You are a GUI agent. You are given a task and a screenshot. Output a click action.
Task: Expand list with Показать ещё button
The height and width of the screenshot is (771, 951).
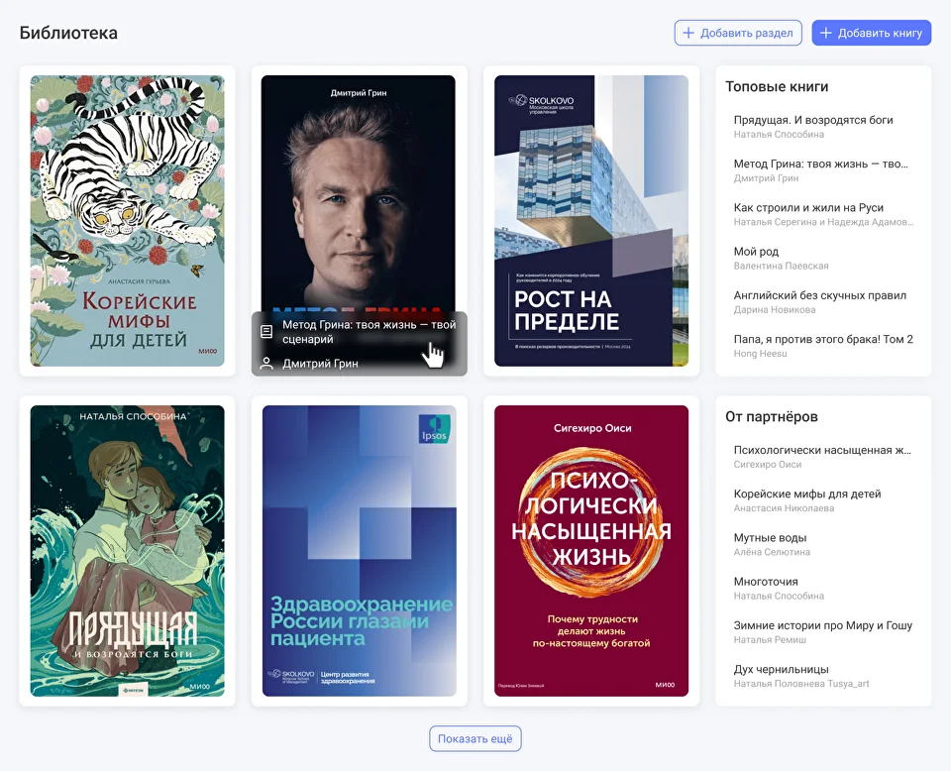click(475, 739)
